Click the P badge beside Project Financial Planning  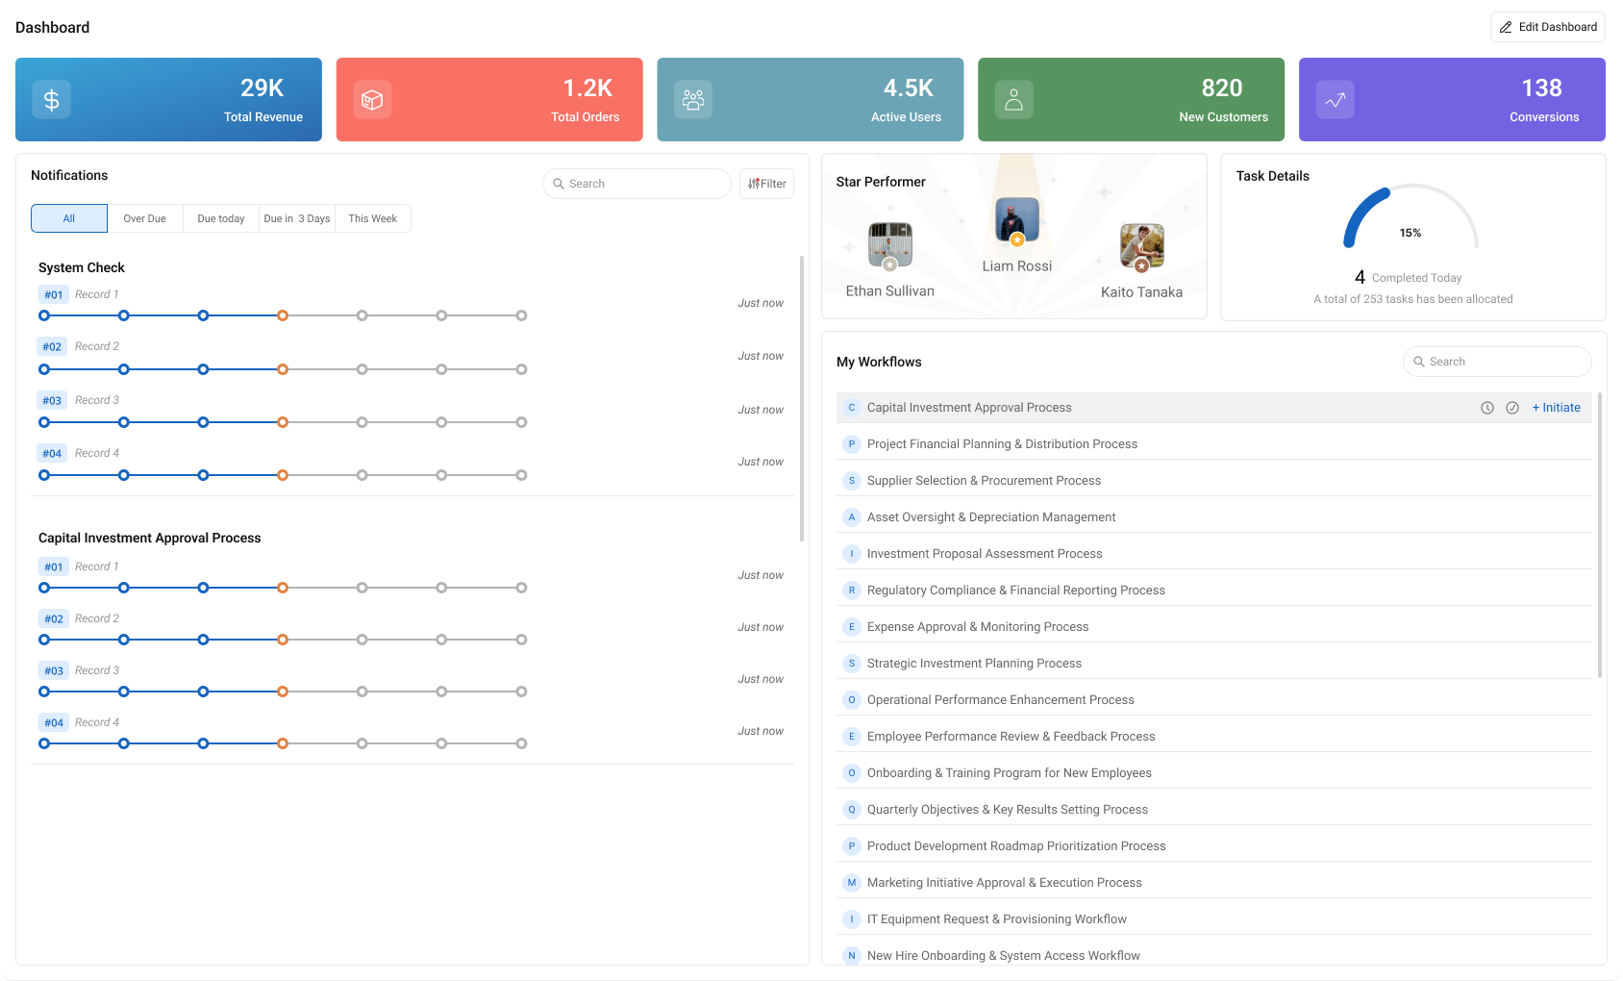(852, 444)
